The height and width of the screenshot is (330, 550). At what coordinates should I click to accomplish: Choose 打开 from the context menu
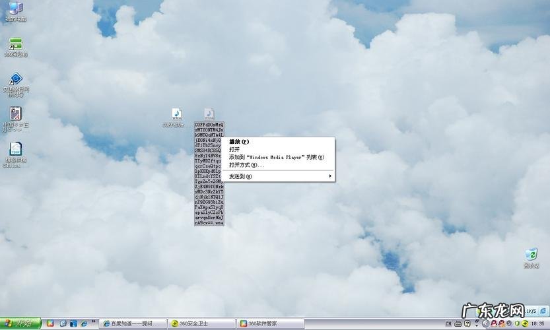pyautogui.click(x=234, y=150)
